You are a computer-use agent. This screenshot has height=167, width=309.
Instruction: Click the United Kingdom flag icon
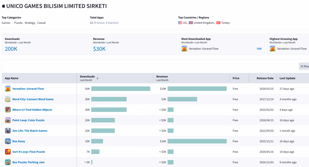(191, 23)
